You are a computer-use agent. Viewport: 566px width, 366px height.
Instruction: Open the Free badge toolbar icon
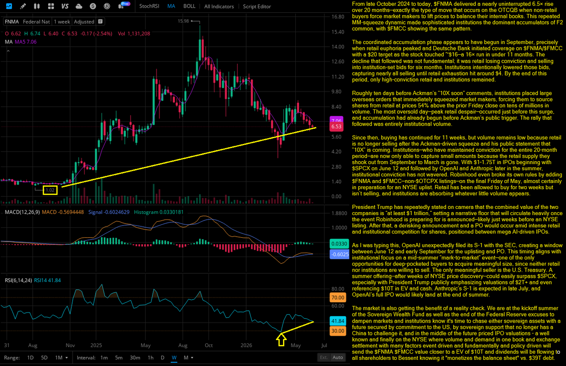(x=124, y=5)
